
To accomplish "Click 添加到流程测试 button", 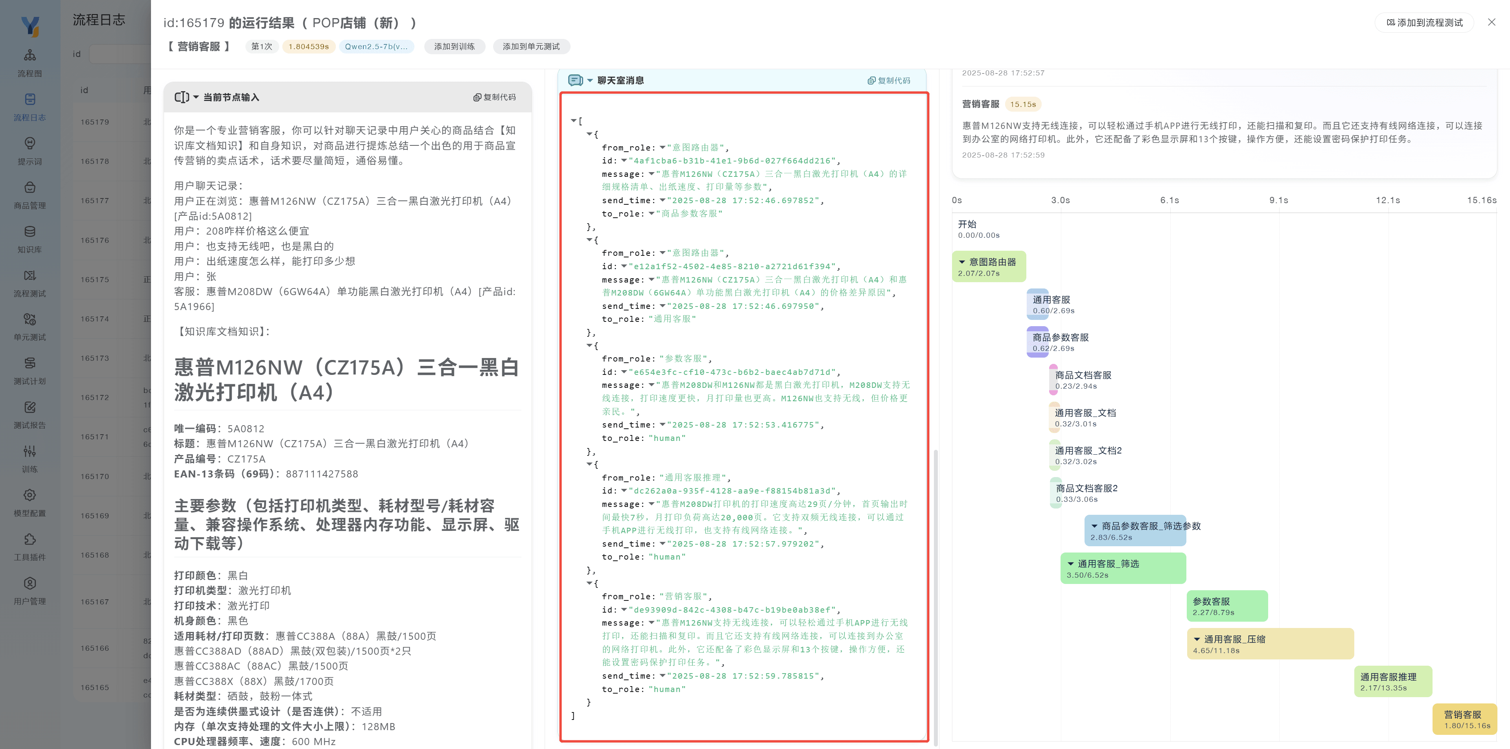I will pos(1424,23).
